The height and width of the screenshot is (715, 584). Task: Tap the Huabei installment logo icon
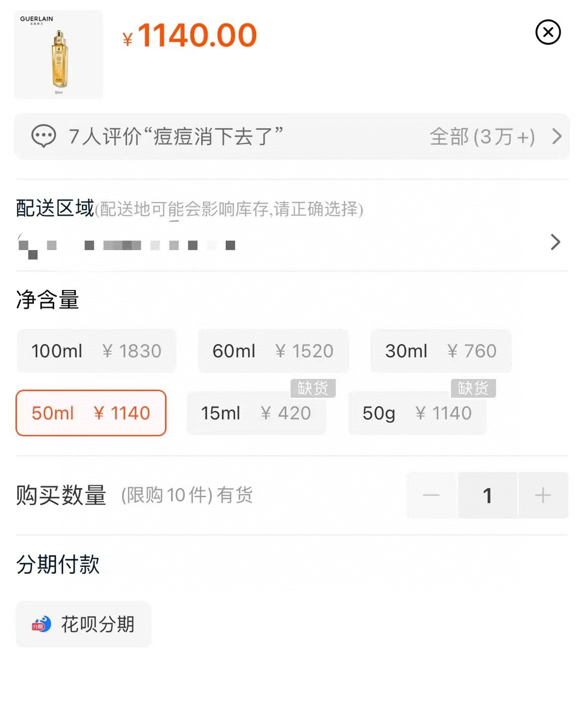tap(41, 625)
